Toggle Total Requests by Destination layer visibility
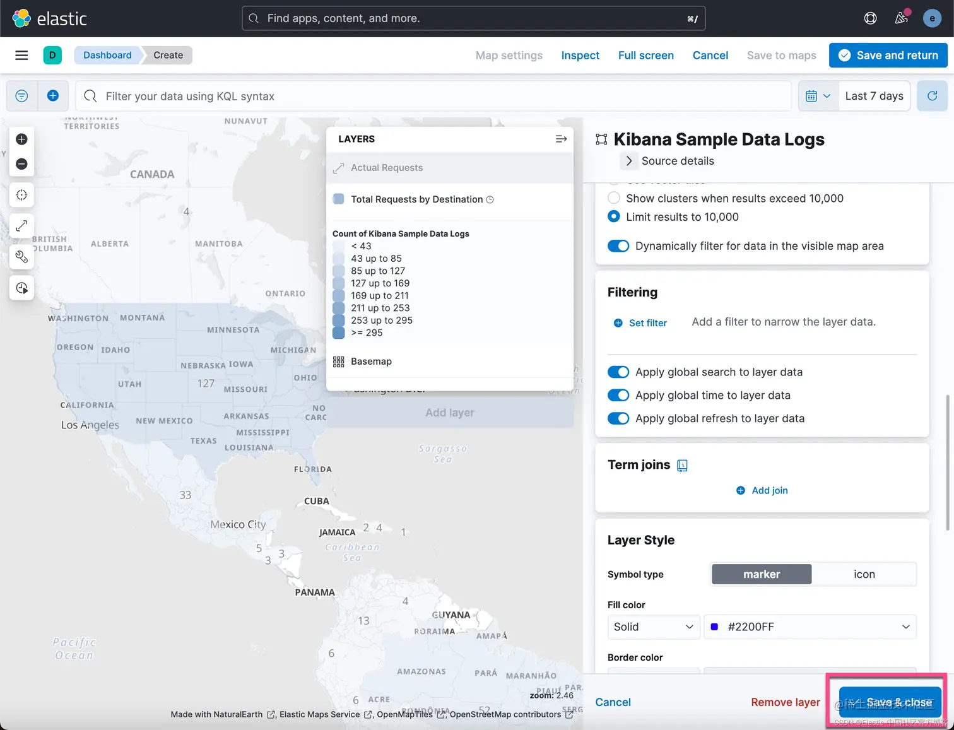954x730 pixels. tap(338, 199)
